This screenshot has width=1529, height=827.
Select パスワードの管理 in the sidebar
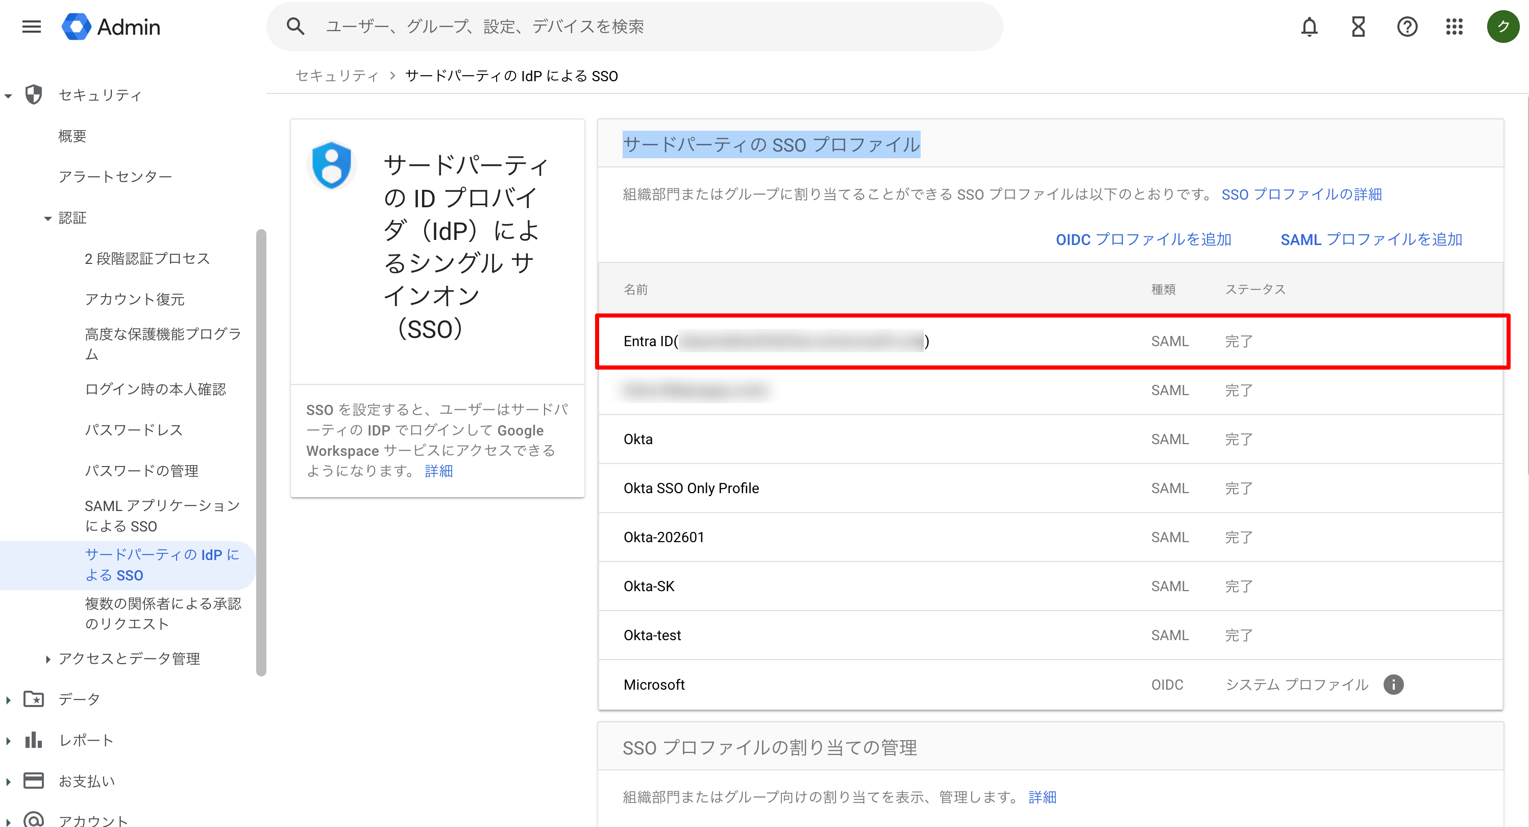(x=142, y=471)
